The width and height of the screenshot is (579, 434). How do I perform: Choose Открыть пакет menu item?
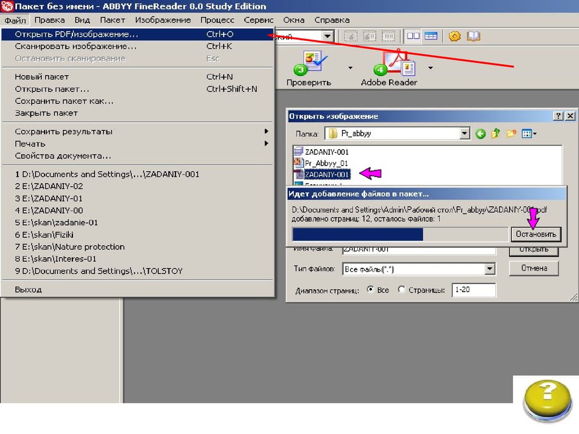(137, 89)
